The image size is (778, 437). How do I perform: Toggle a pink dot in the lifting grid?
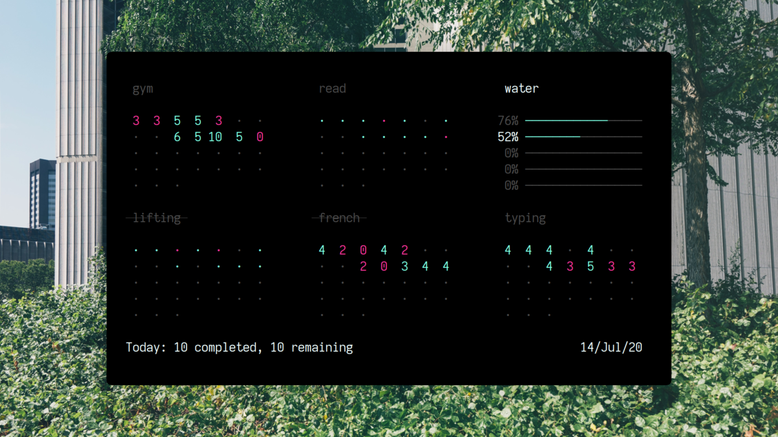point(178,250)
